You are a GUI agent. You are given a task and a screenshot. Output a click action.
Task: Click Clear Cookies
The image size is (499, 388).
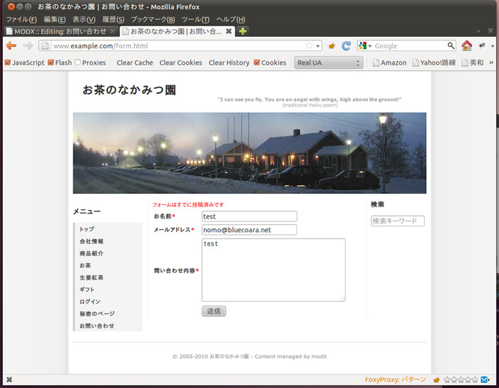pyautogui.click(x=181, y=63)
